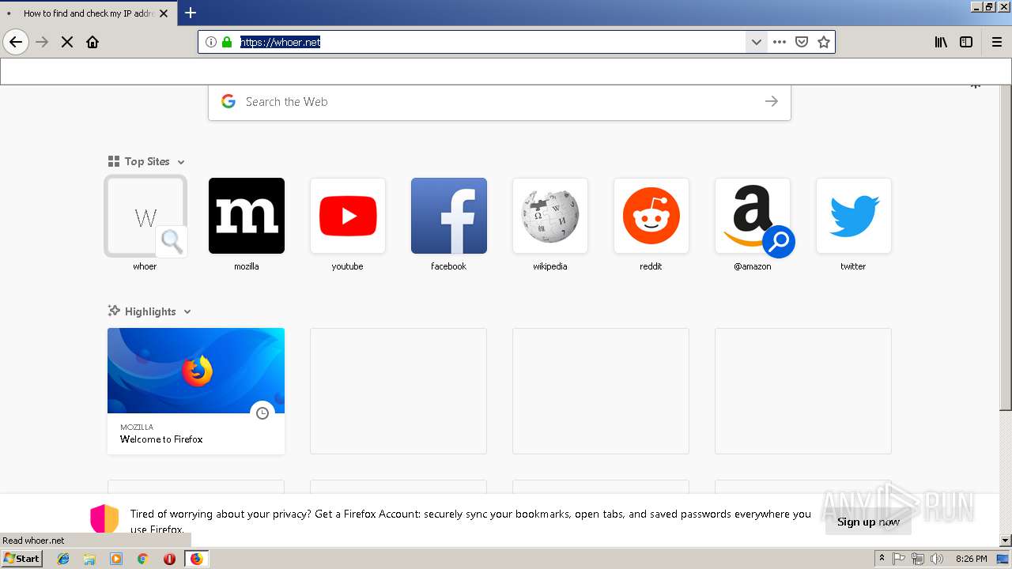Open the wikipedia top site tile
The image size is (1012, 569).
pyautogui.click(x=550, y=216)
